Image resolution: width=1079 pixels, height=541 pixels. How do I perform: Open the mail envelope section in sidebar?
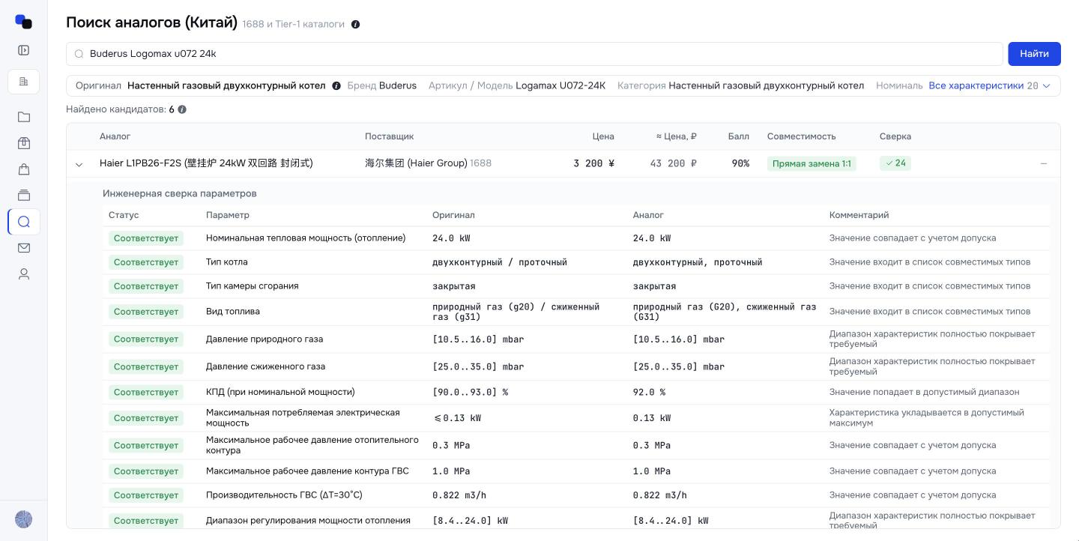(23, 248)
